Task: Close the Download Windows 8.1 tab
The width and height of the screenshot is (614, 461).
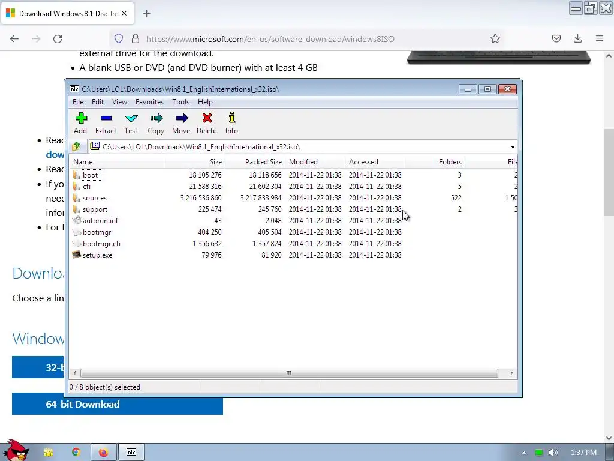Action: 124,13
